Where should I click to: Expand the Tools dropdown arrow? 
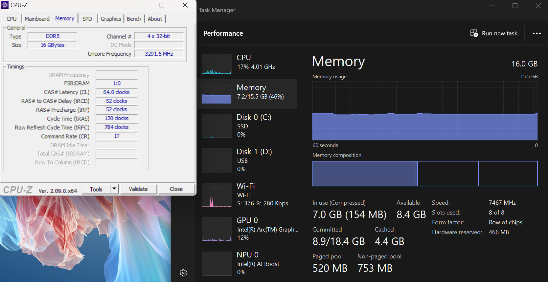click(x=114, y=189)
